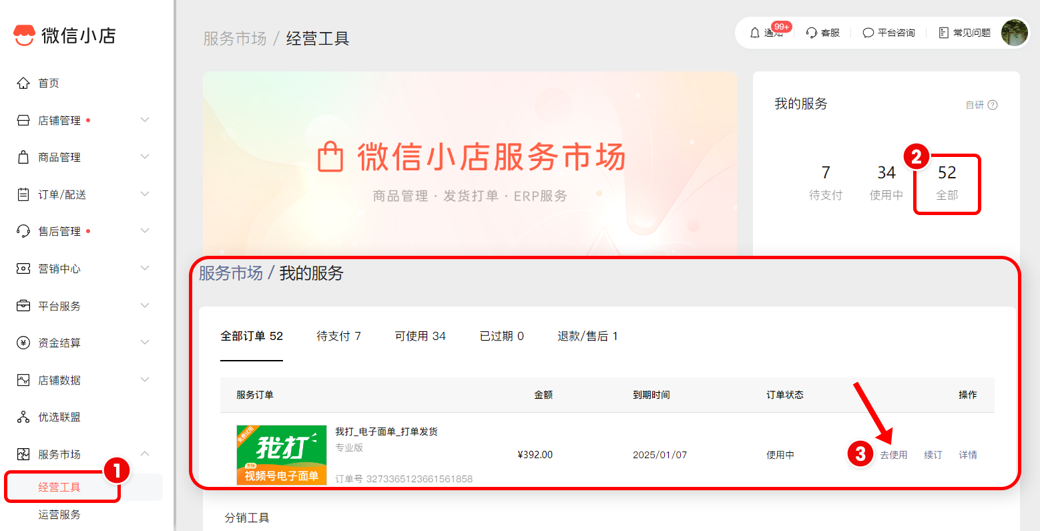Click the 常见问题 document icon

944,33
